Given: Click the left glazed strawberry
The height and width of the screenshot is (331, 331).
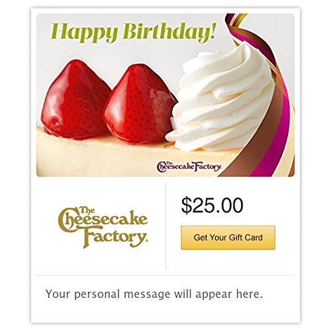Looking at the screenshot, I should click(x=76, y=99).
